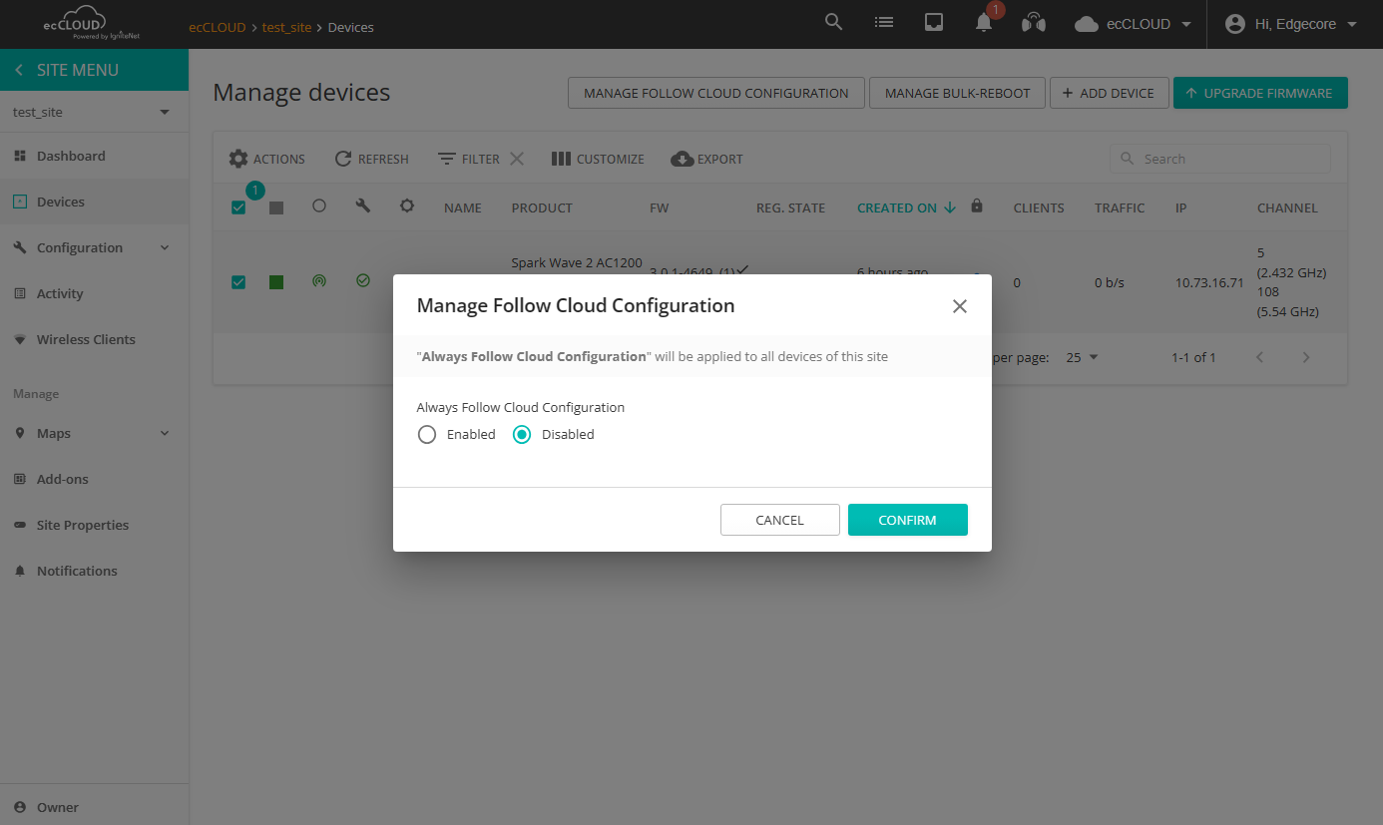This screenshot has width=1383, height=825.
Task: Sort by TRAFFIC column
Action: 1120,207
